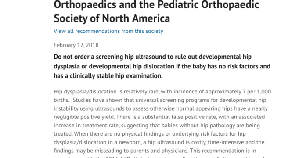Click the 'increase in treatment rate' paragraph line
The height and width of the screenshot is (158, 281).
point(157,125)
